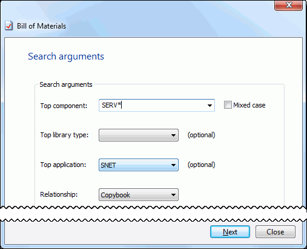The image size is (307, 249).
Task: Click the Top library type: label
Action: [64, 135]
